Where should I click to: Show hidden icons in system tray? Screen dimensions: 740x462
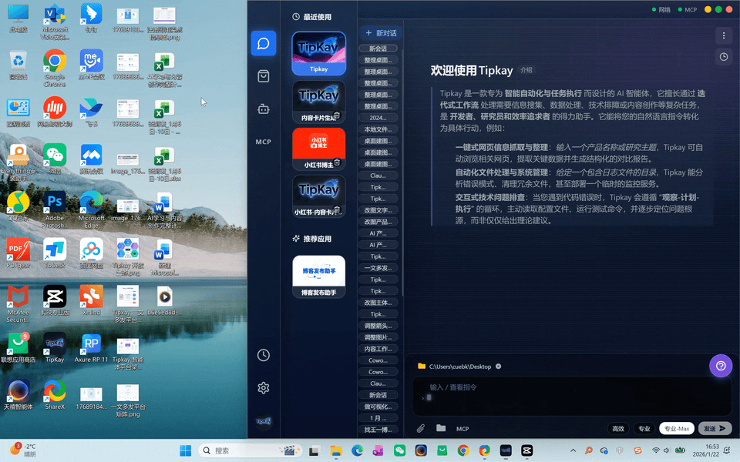[x=573, y=450]
